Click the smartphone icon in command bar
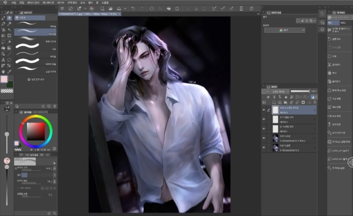The image size is (353, 216). [x=241, y=9]
